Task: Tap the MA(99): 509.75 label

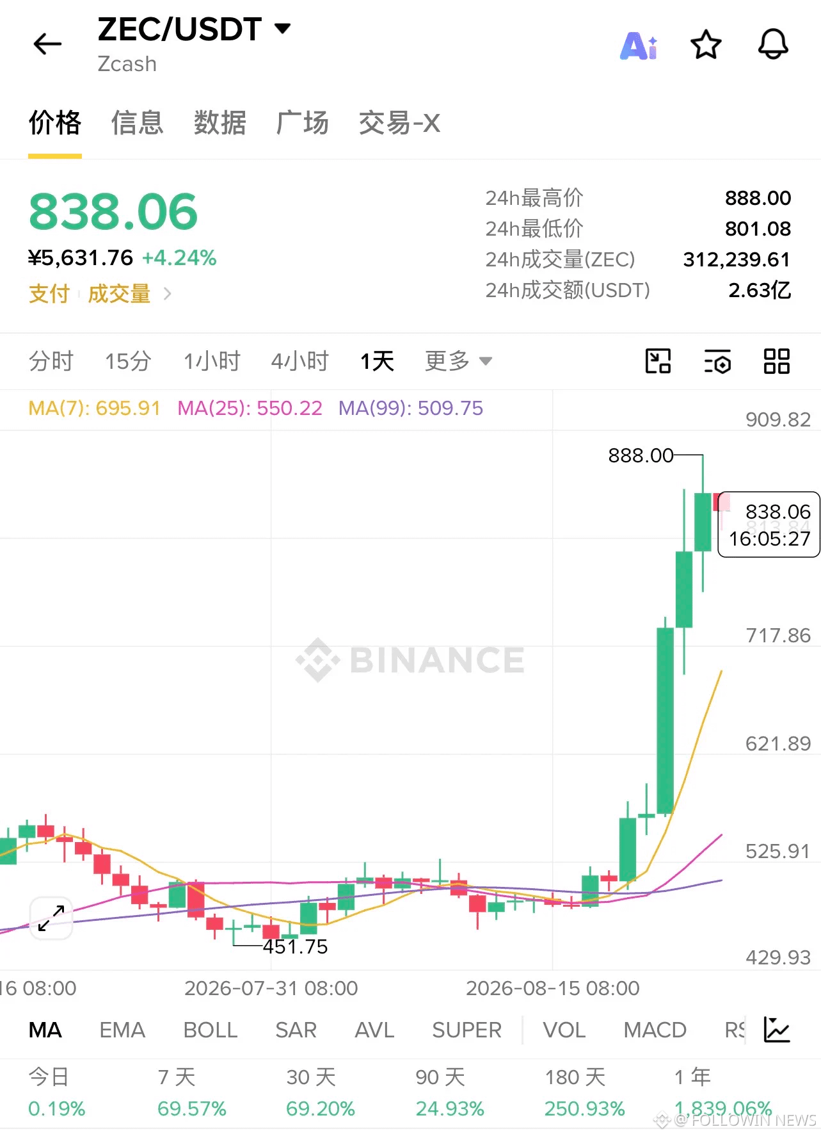Action: pos(411,408)
